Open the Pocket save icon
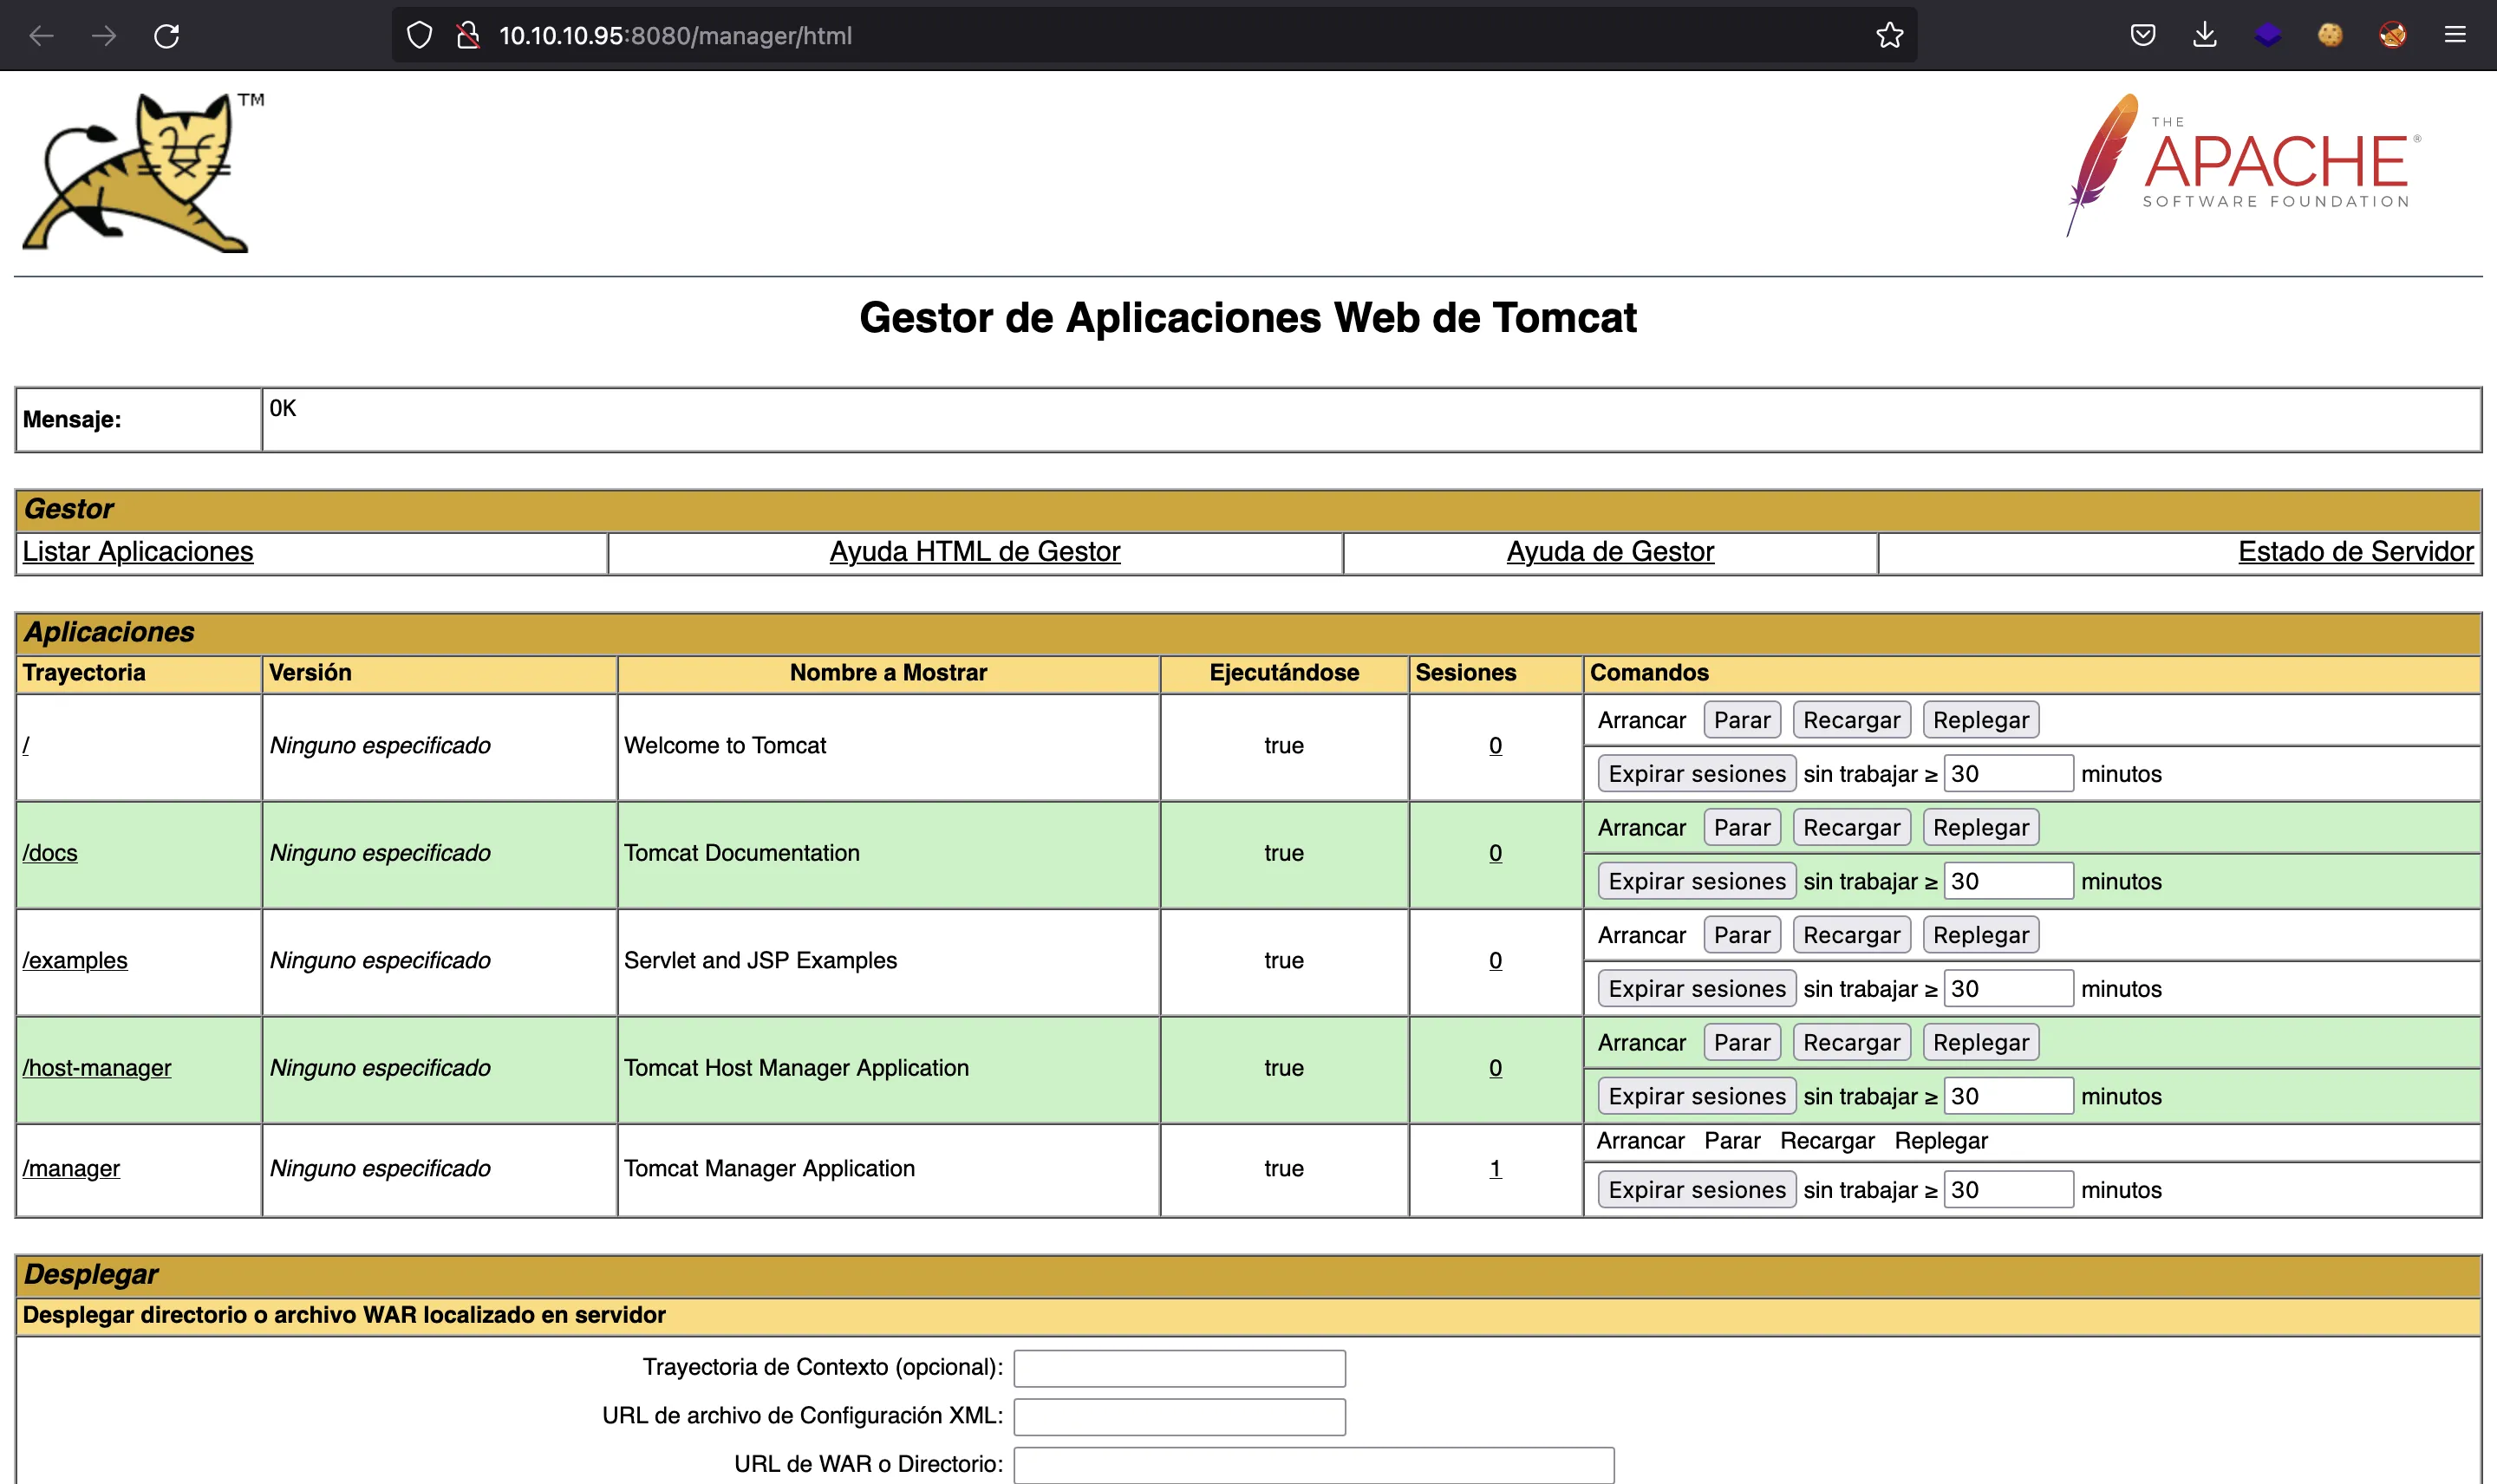The image size is (2497, 1484). point(2142,36)
